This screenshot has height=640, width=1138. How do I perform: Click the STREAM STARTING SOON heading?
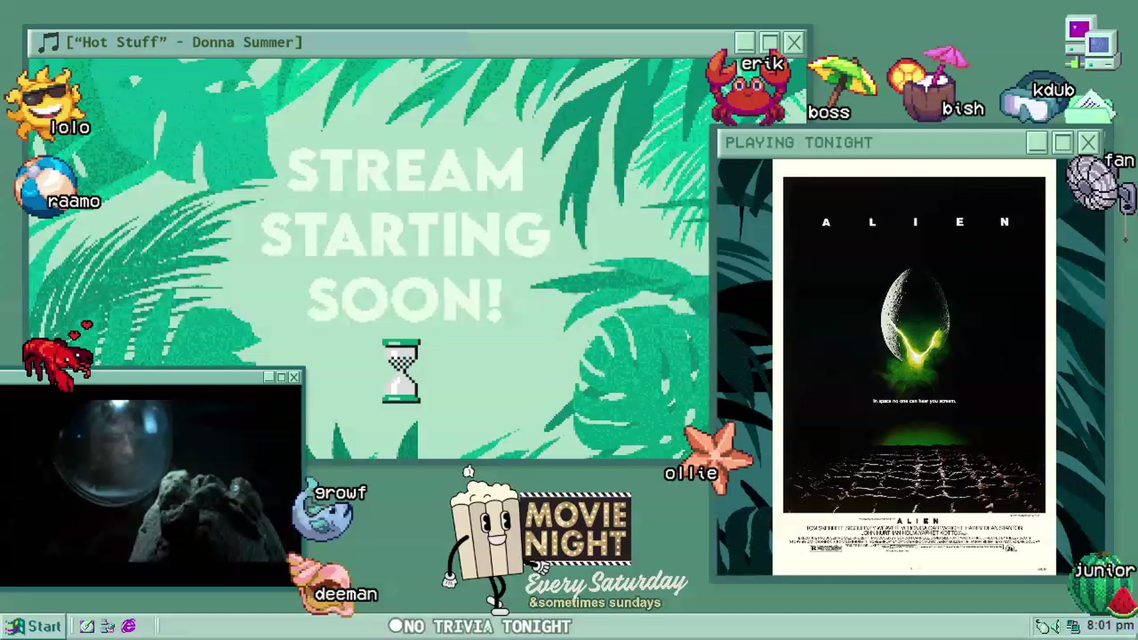(405, 235)
